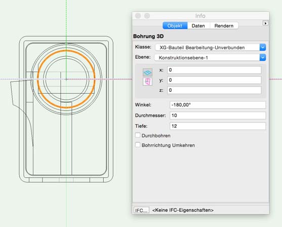Viewport: 282px width, 227px height.
Task: Close the Info palette window
Action: click(x=138, y=16)
